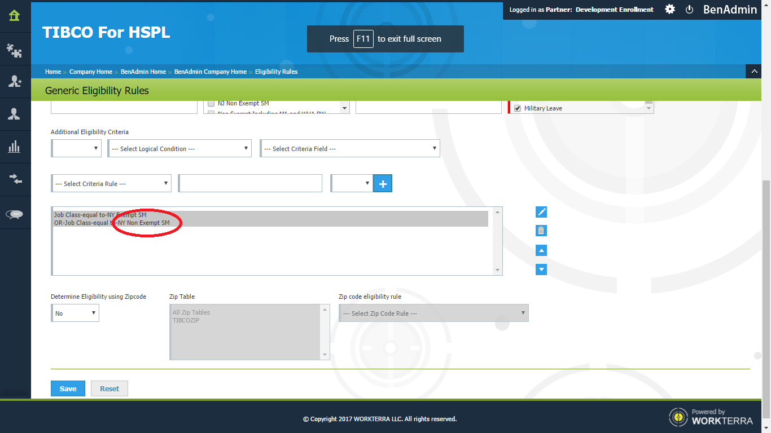Move the selected criteria down with the arrow icon
This screenshot has height=433, width=771.
click(x=541, y=269)
